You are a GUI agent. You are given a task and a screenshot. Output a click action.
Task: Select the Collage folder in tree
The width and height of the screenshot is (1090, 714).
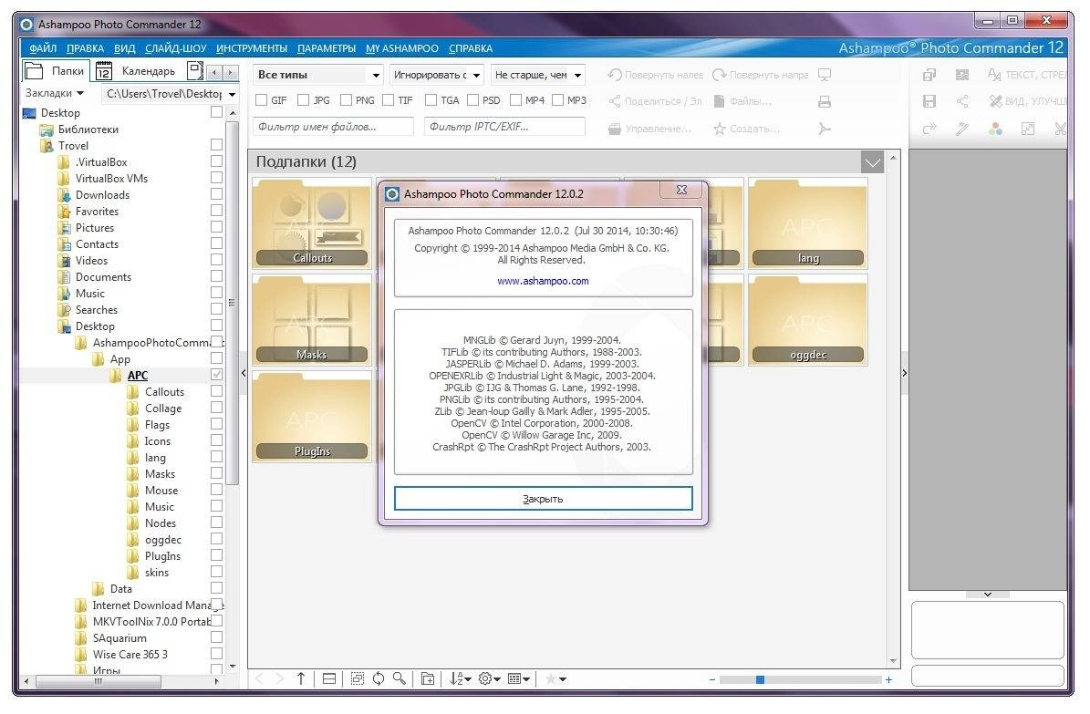[163, 409]
